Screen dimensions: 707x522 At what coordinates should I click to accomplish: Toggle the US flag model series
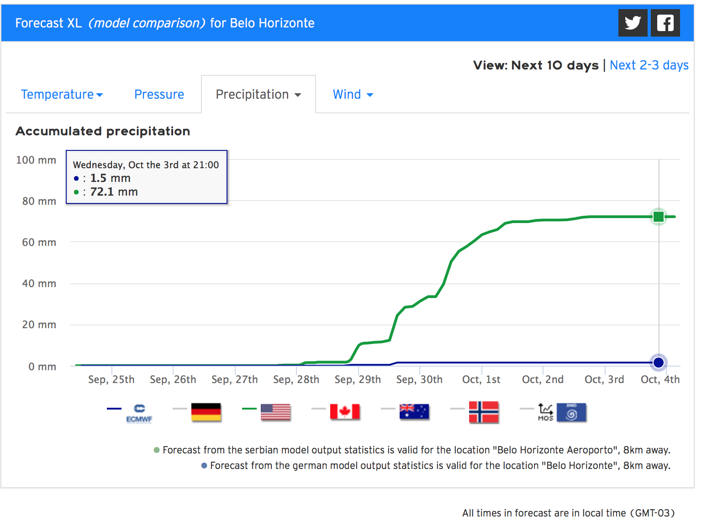point(275,412)
